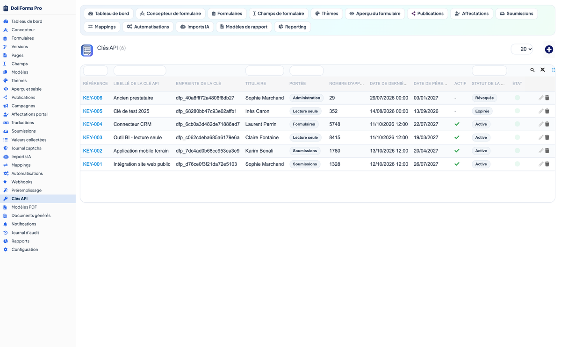This screenshot has height=347, width=561.
Task: Click the add new API key plus icon
Action: 549,50
